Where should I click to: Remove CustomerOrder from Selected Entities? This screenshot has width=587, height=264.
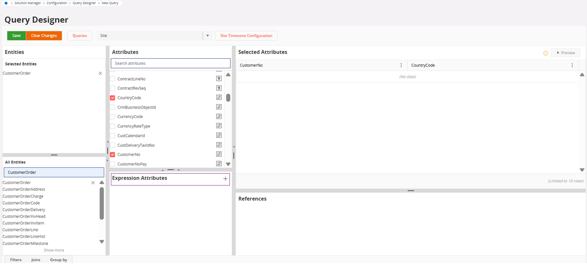pyautogui.click(x=100, y=74)
